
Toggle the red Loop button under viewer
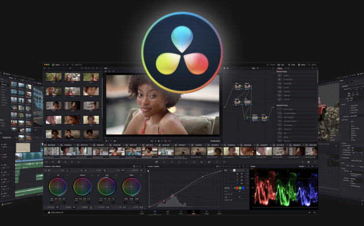point(170,141)
